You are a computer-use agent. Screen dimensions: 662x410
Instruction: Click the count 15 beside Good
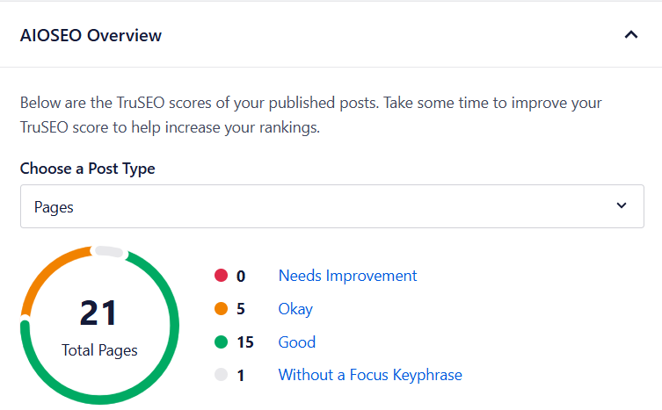[245, 342]
